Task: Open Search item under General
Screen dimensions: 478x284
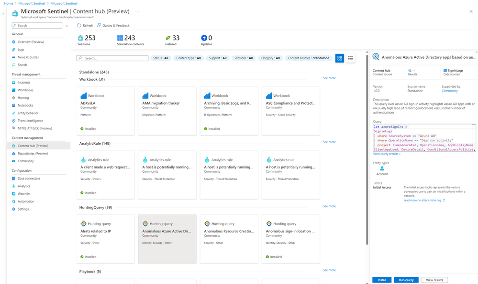Action: click(22, 65)
